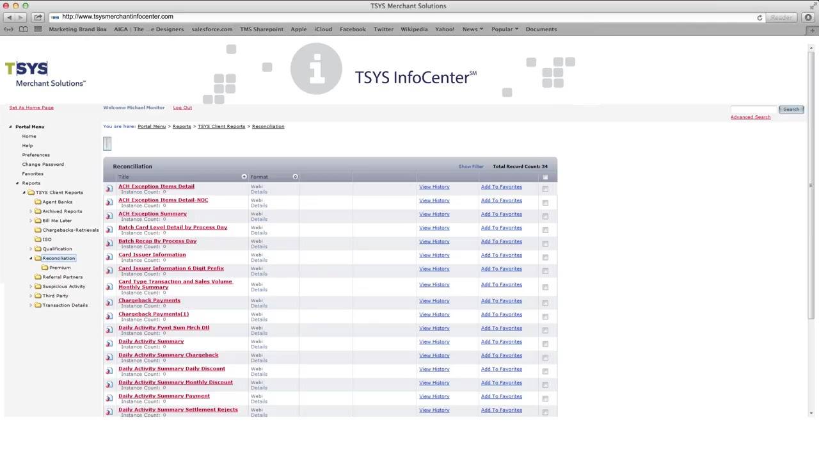Open Top Sites grid icon

click(x=38, y=29)
